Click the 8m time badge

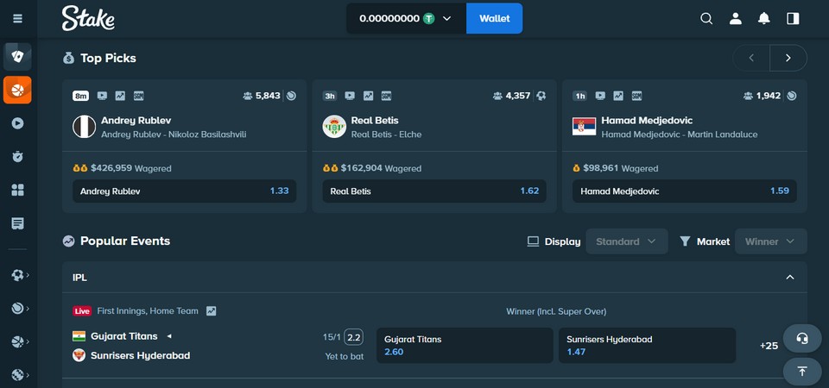[81, 96]
